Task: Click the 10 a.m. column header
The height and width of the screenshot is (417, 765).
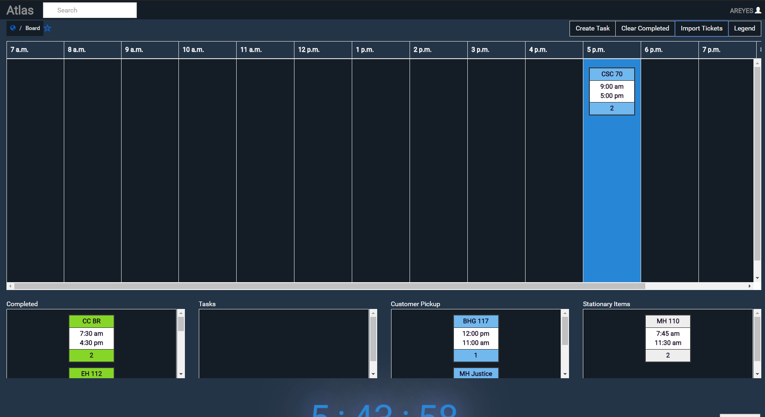Action: click(208, 50)
